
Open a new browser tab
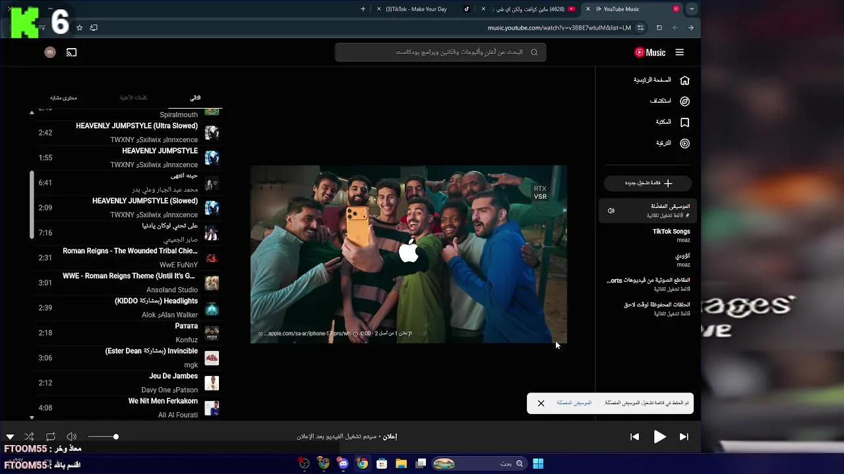363,9
